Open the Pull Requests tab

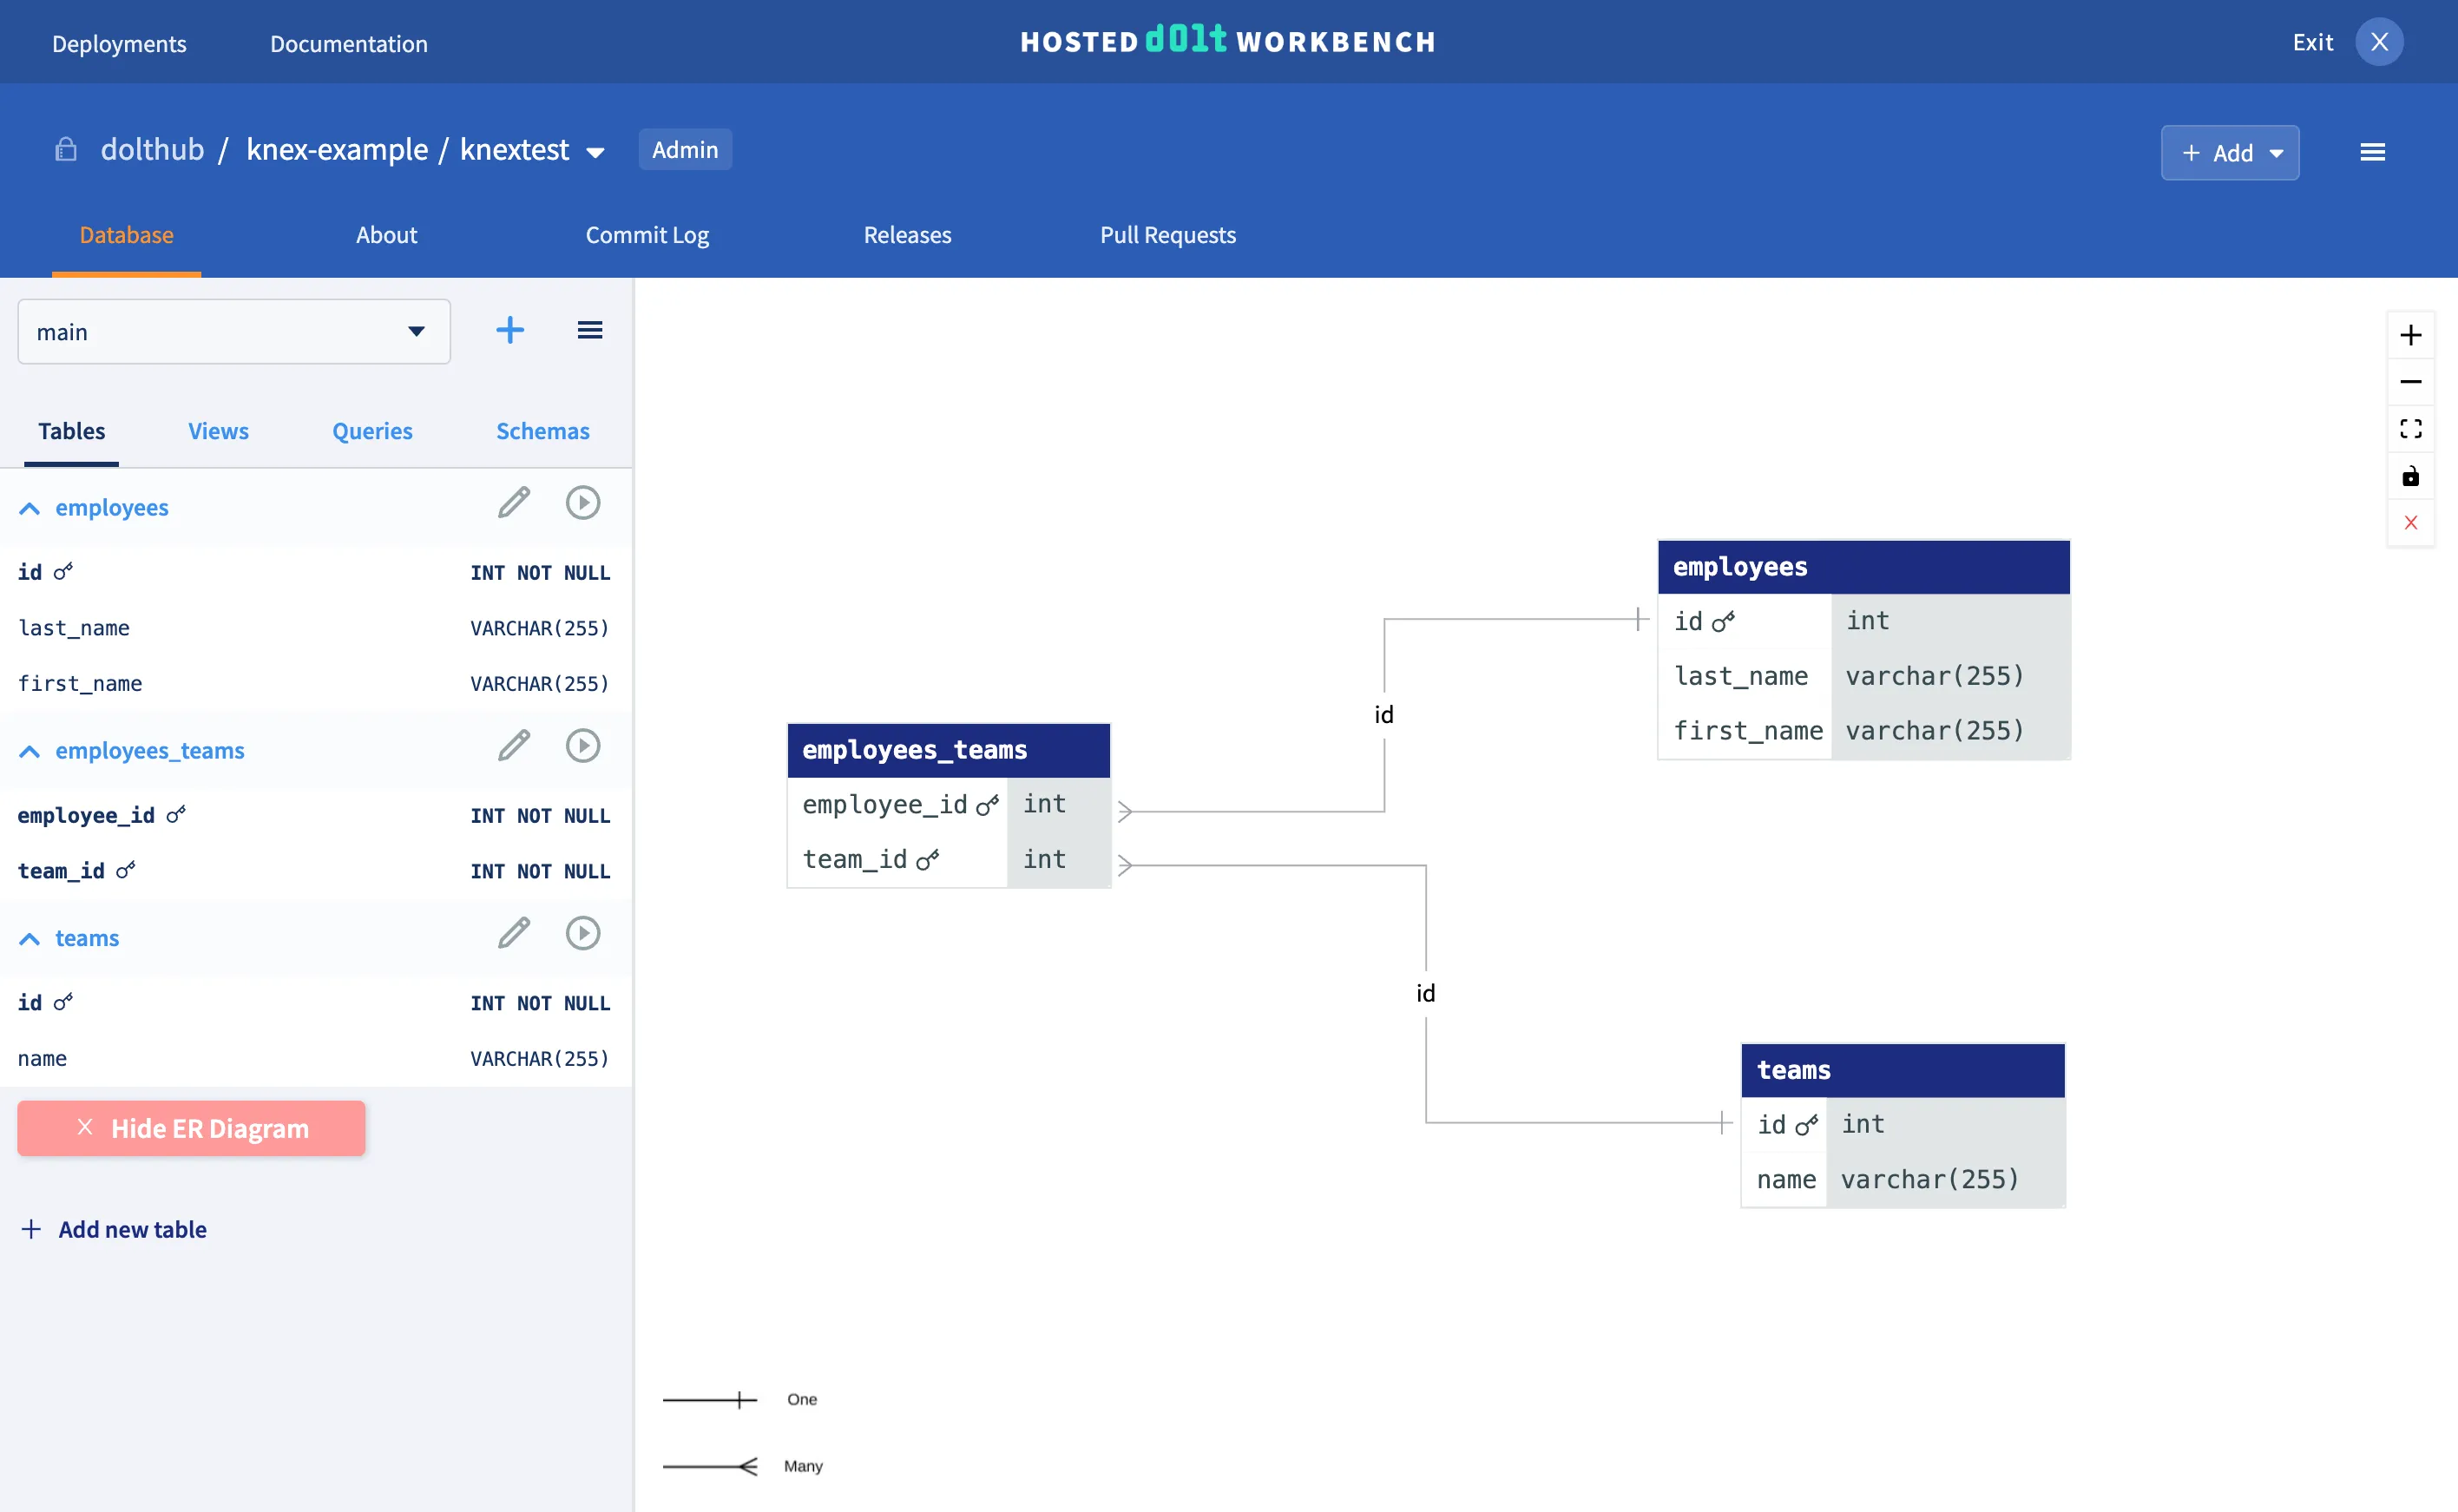point(1167,235)
